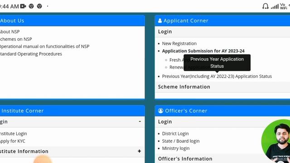This screenshot has height=163, width=290.
Task: Open State / Board login link
Action: click(181, 141)
